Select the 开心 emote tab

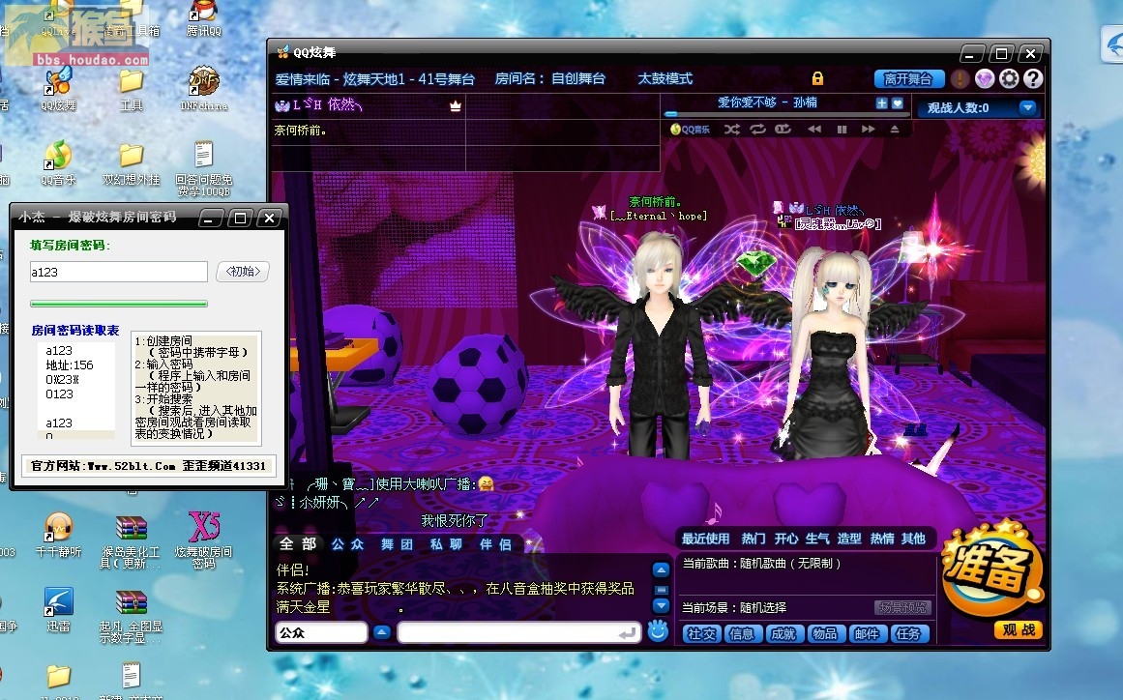[785, 539]
